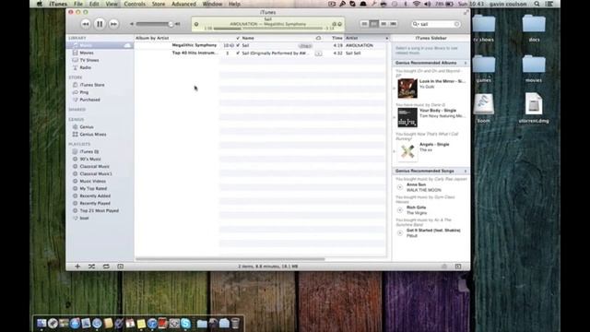This screenshot has height=332, width=590.
Task: Expand Genius Recommended Albums arrow
Action: (466, 64)
